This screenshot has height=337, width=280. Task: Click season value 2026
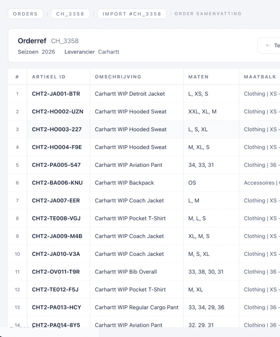tap(48, 52)
